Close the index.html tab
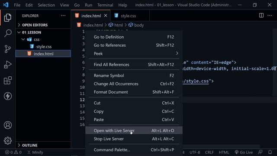This screenshot has width=277, height=156. 106,16
